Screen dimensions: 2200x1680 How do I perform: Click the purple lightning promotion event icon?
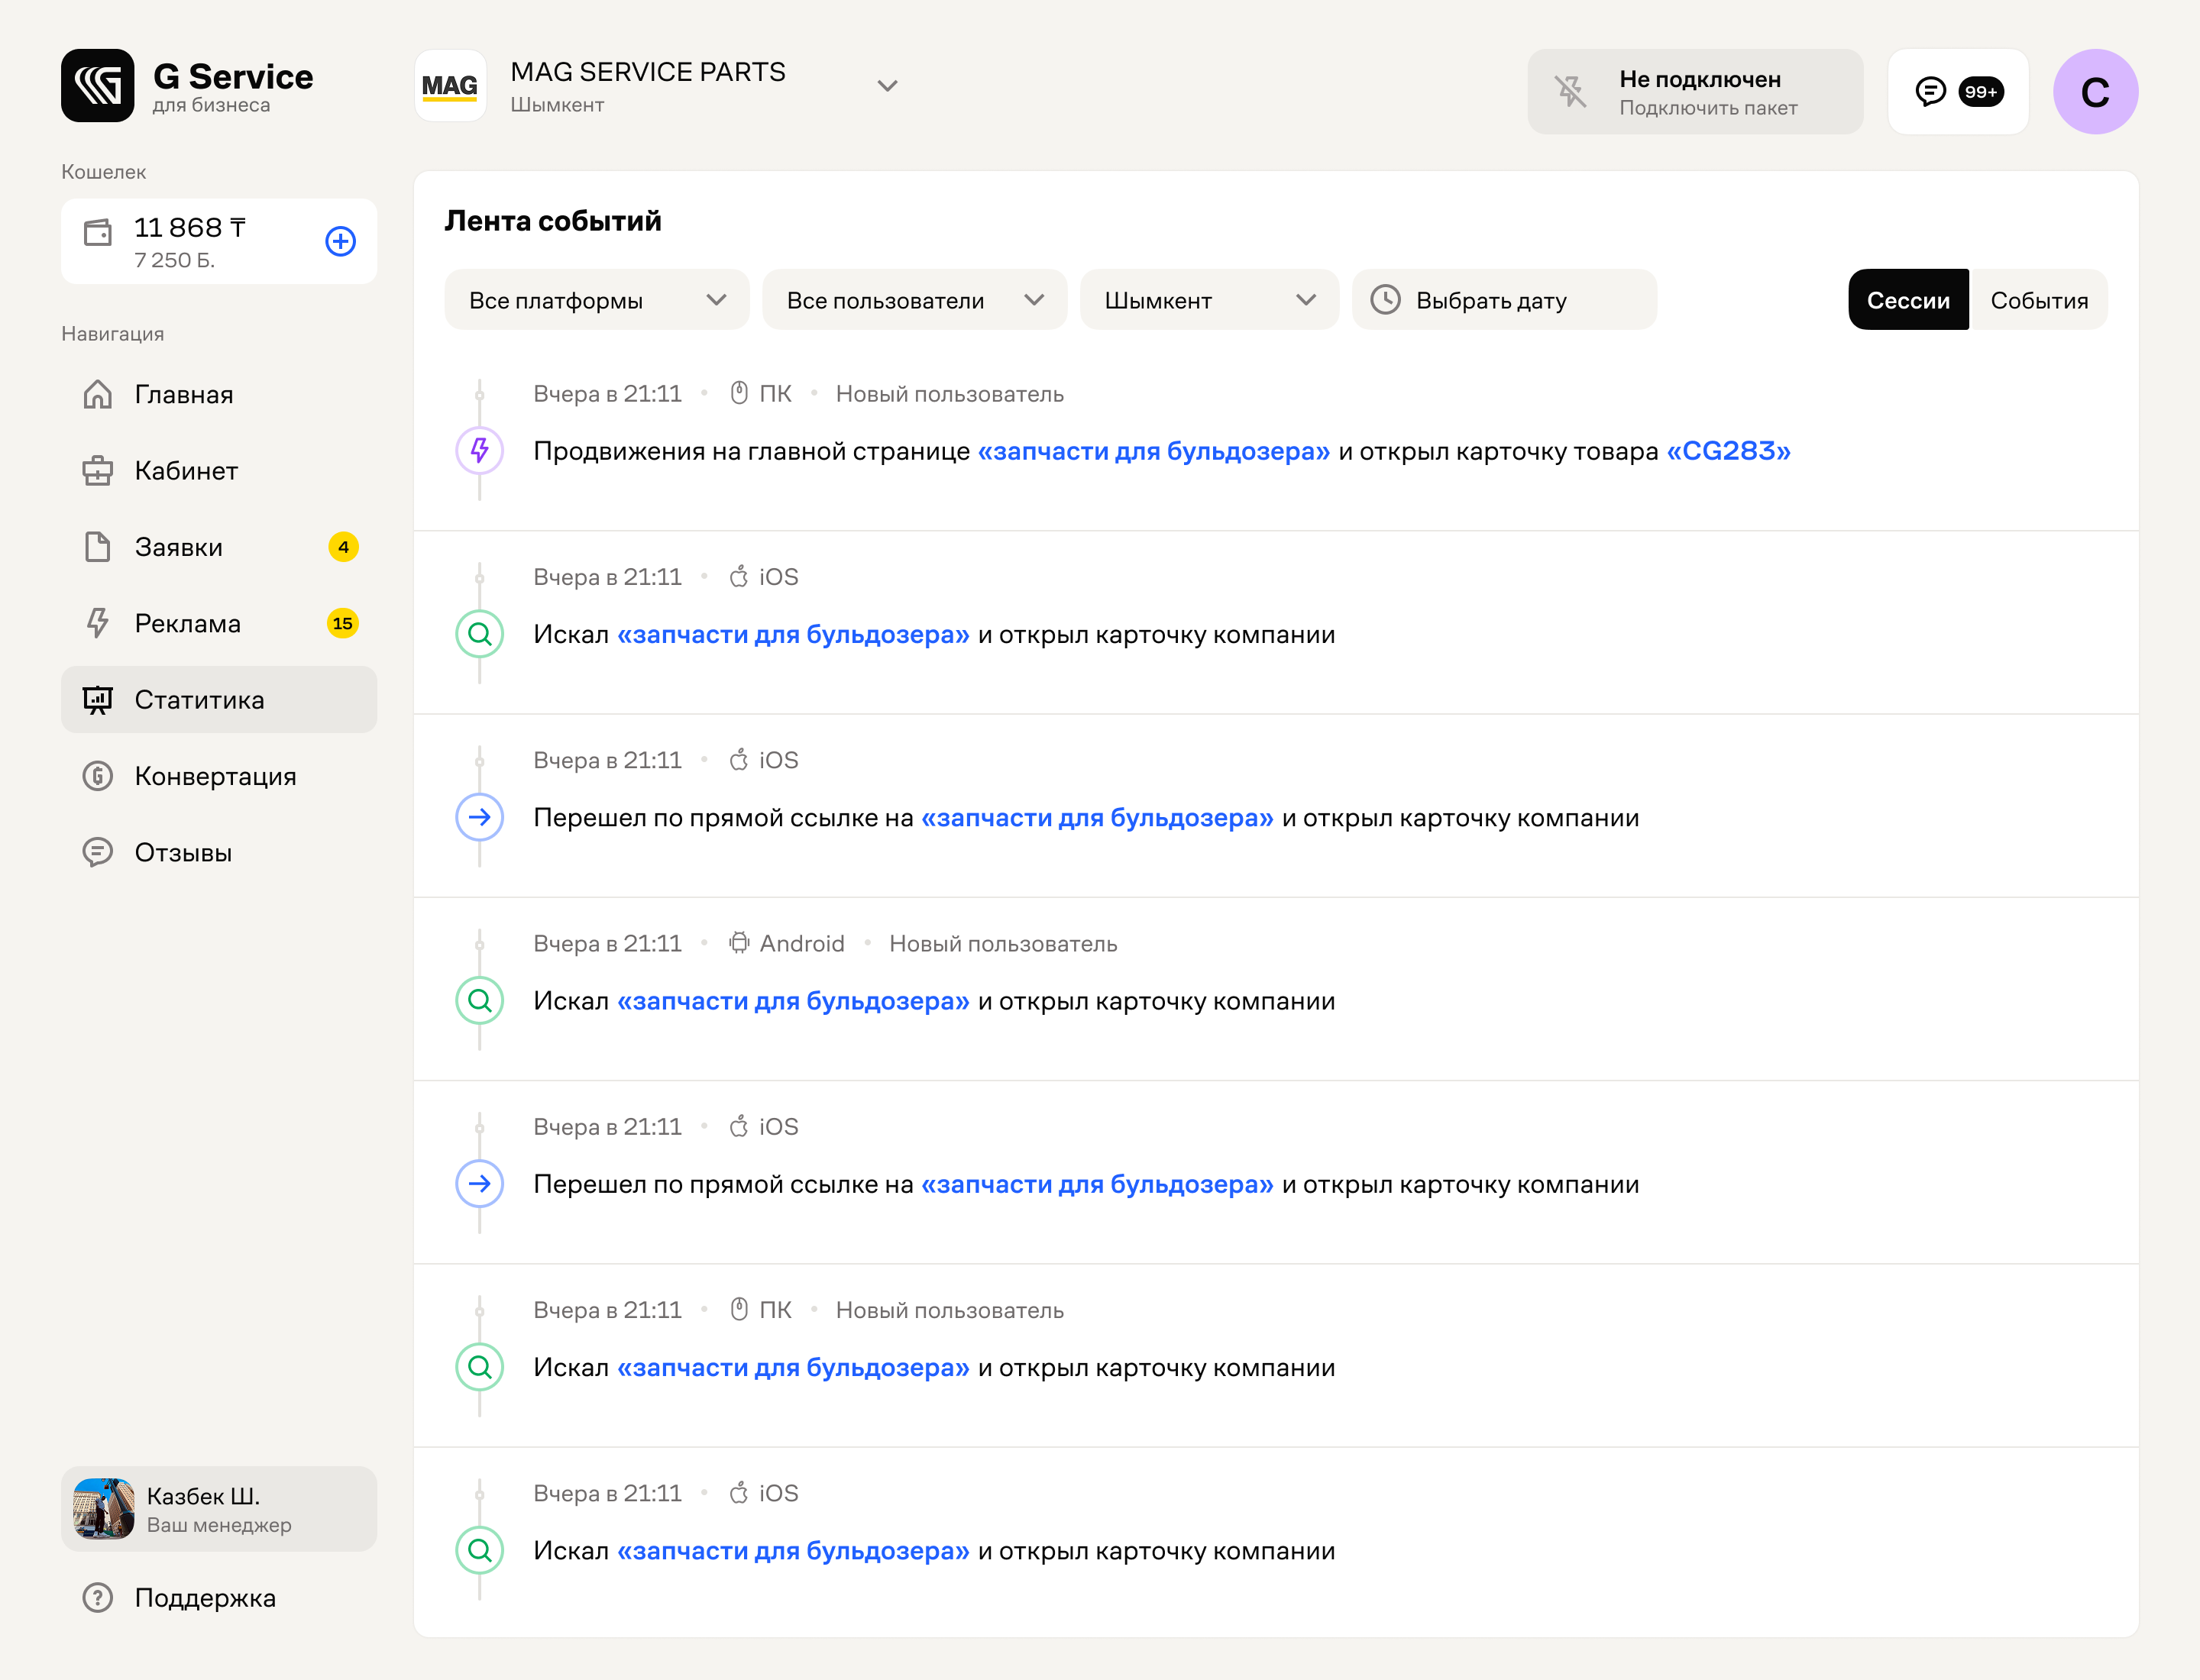point(479,450)
